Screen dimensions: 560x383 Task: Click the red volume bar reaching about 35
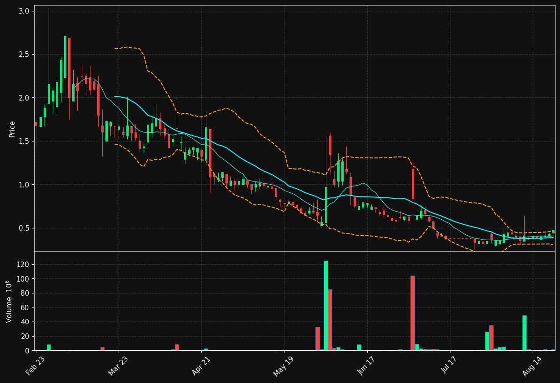(x=491, y=338)
